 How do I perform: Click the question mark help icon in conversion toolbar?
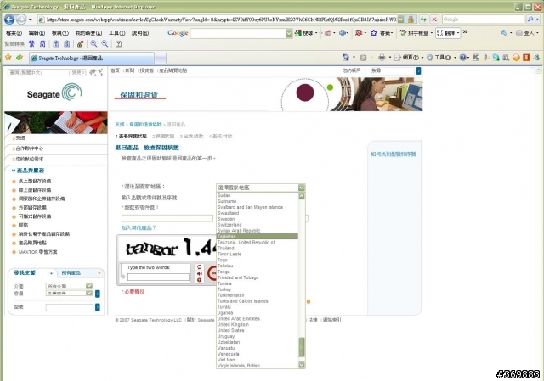tap(119, 43)
